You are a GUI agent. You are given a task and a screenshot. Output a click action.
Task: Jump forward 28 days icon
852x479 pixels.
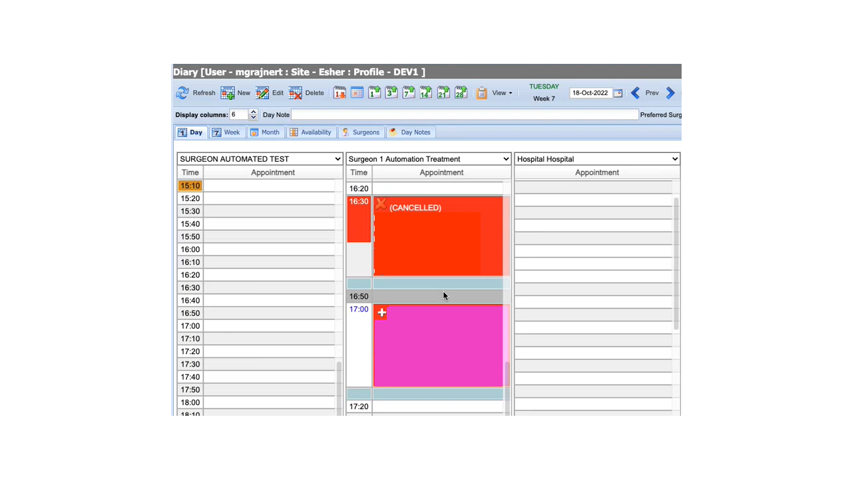(x=461, y=93)
